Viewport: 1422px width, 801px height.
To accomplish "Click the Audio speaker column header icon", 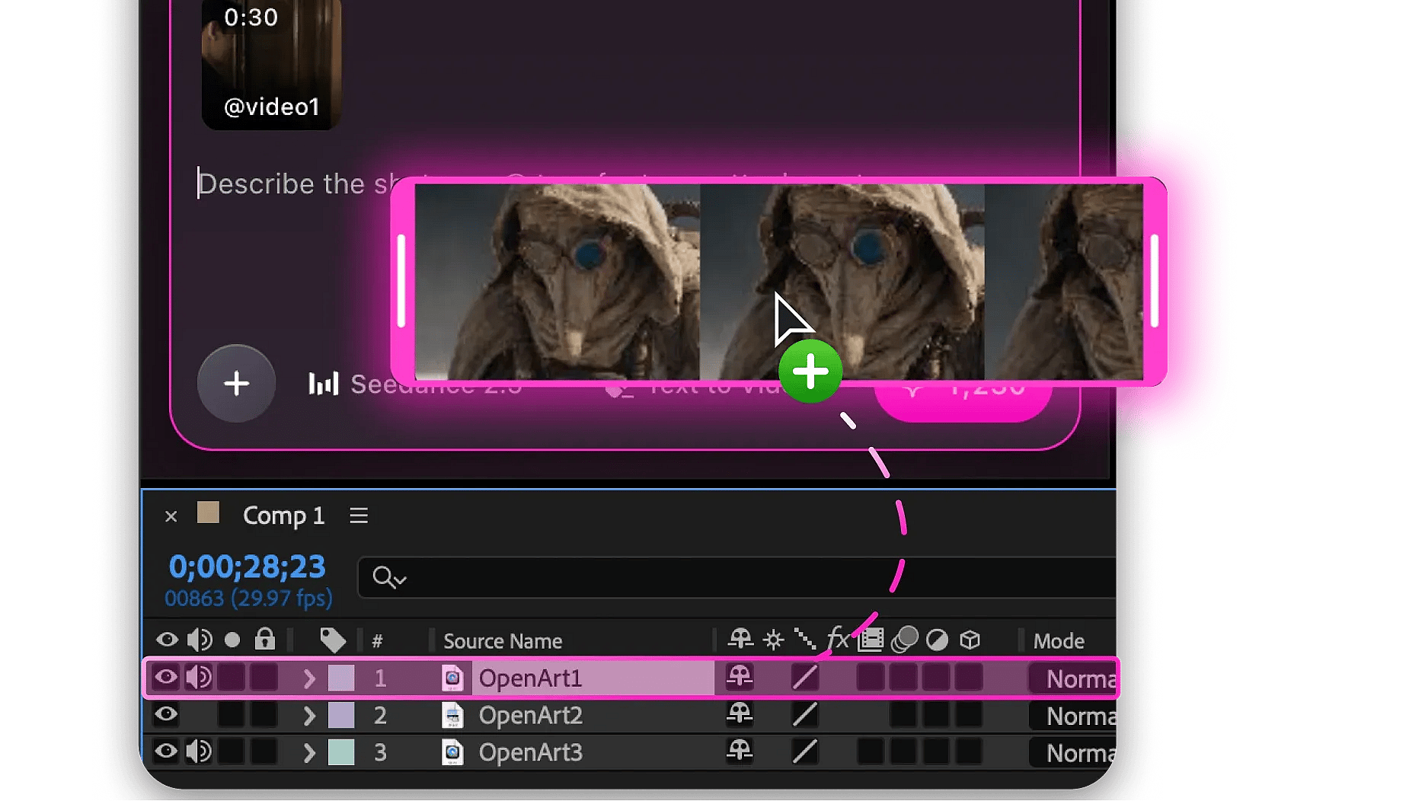I will tap(200, 640).
